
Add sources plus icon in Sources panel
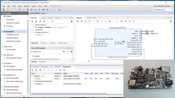tap(44, 21)
